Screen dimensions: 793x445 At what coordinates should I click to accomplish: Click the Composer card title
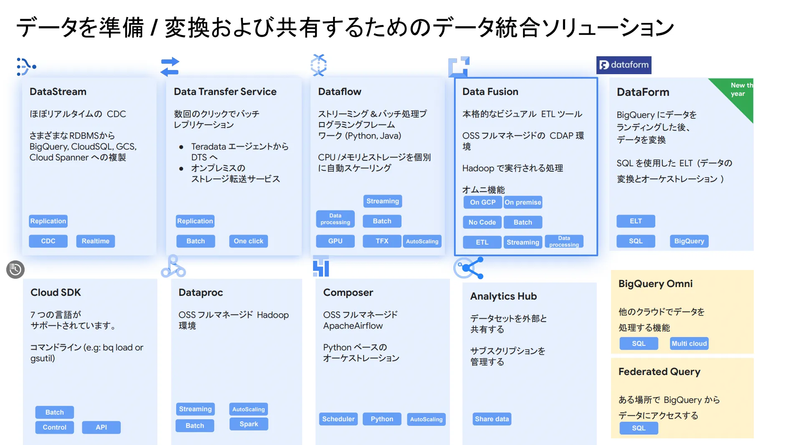click(x=348, y=292)
